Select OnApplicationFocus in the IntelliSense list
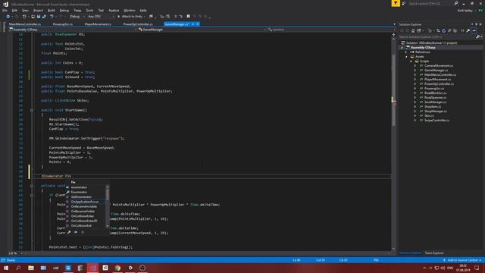 [85, 202]
